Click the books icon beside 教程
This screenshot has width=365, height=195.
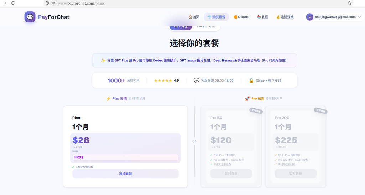pos(259,17)
